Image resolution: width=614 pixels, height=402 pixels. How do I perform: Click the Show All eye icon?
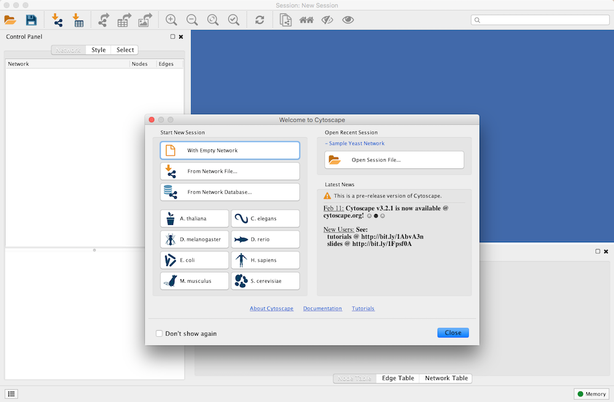(x=348, y=20)
